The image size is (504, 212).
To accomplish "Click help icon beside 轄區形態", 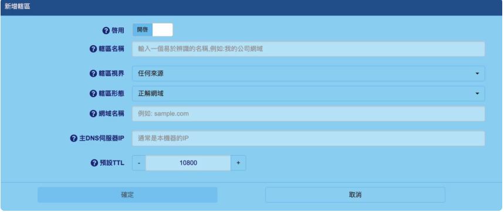I will (93, 94).
